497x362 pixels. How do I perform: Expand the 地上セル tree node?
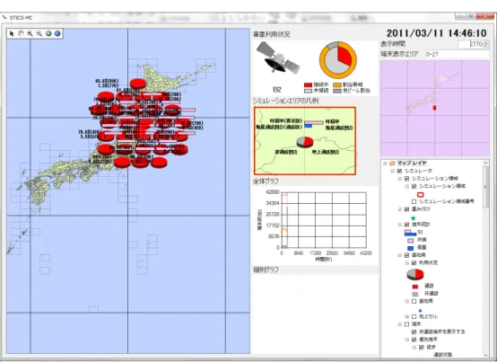click(407, 316)
